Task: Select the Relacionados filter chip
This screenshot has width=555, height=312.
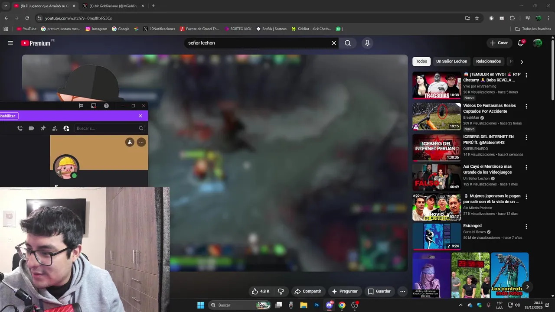Action: pyautogui.click(x=488, y=62)
